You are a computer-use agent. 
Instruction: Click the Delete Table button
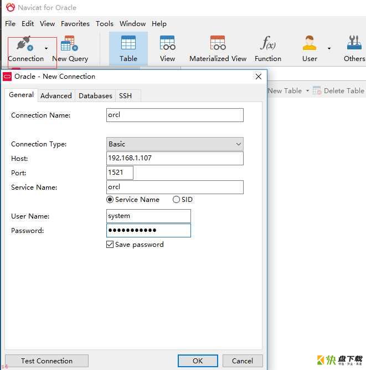339,90
